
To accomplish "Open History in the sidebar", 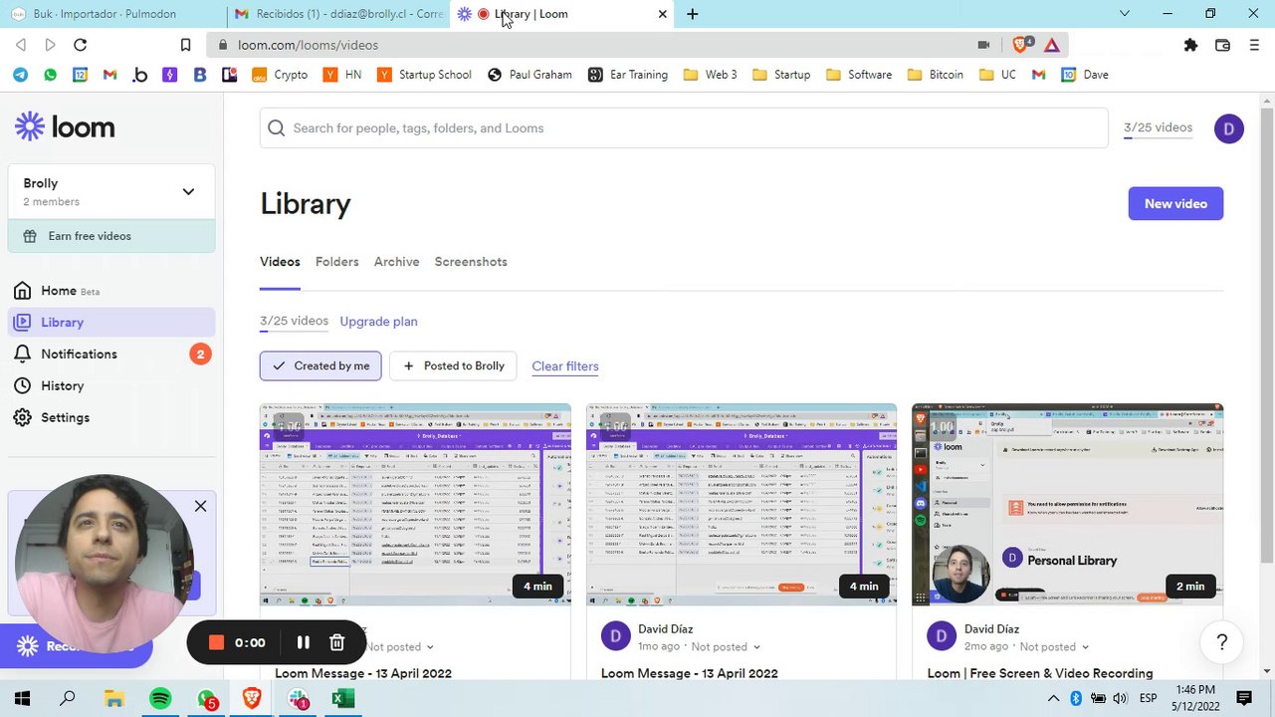I will point(62,385).
